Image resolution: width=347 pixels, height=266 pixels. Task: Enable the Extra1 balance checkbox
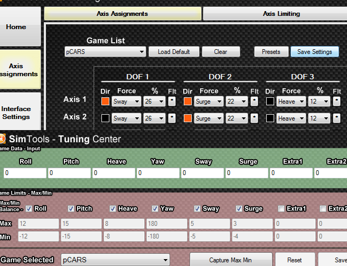click(282, 208)
